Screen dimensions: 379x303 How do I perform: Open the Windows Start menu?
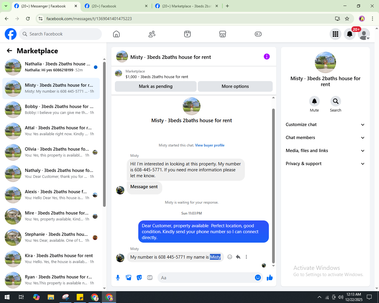coord(7,297)
